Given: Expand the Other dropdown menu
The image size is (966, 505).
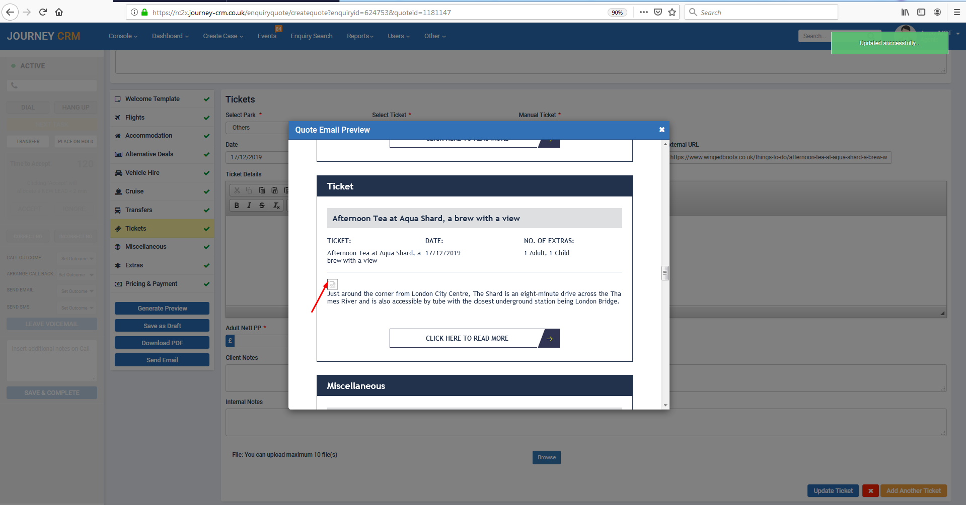Looking at the screenshot, I should click(435, 36).
